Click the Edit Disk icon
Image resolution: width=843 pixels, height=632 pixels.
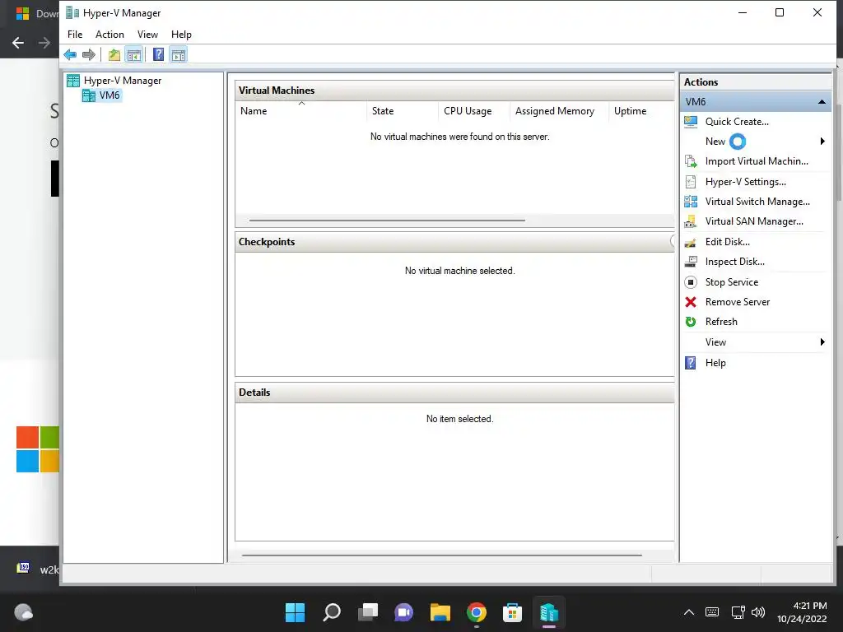(691, 243)
